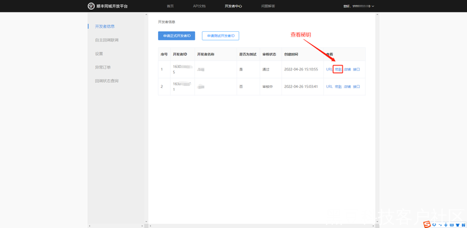Click sidebar scrollbar up arrow

[146, 14]
